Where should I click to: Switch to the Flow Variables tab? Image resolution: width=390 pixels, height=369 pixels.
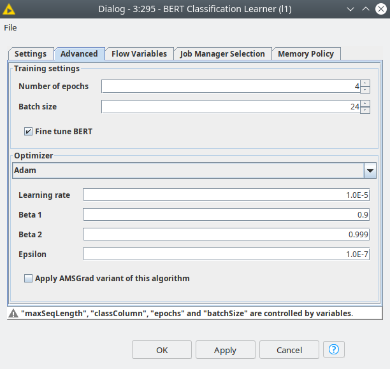(139, 53)
